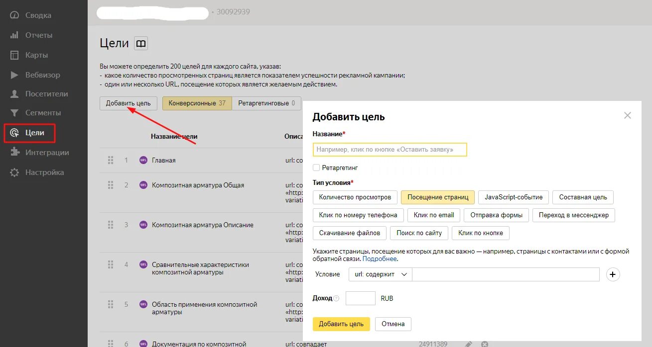Viewport: 652px width, 347px height.
Task: Select condition type Клик по email
Action: click(434, 215)
